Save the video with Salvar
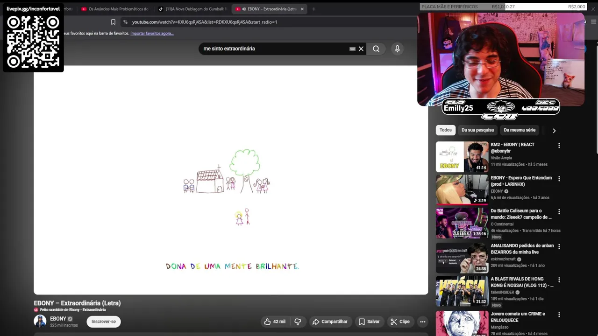The image size is (598, 336). [369, 322]
